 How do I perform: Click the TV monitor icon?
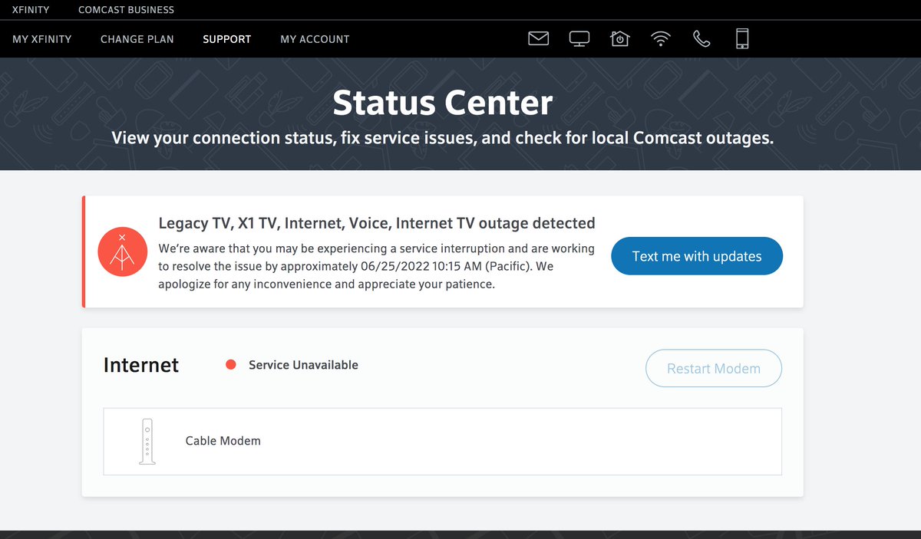coord(579,38)
